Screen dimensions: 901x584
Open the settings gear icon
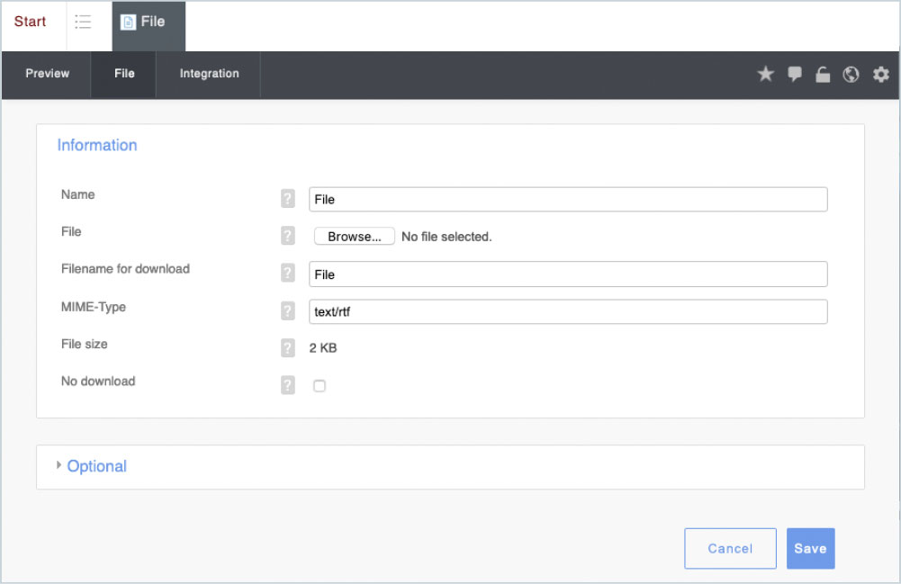tap(880, 75)
